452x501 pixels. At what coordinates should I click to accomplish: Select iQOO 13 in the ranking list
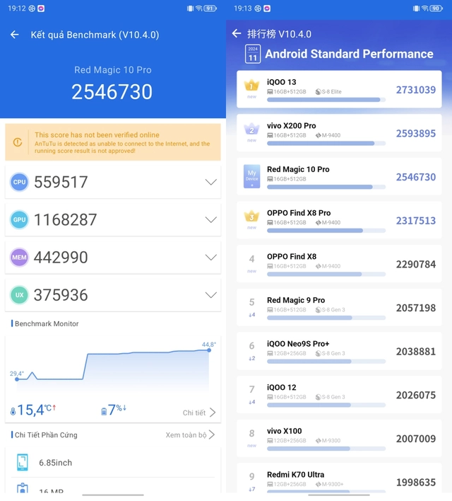coord(339,89)
